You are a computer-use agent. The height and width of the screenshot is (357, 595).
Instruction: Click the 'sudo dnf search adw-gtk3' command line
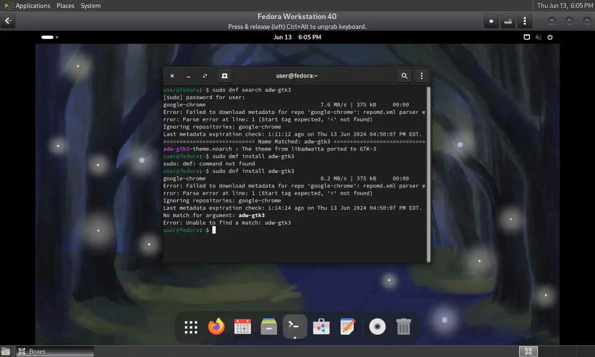(227, 90)
